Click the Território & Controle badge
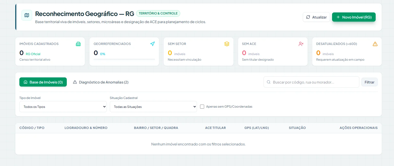394x166 pixels. 158,13
